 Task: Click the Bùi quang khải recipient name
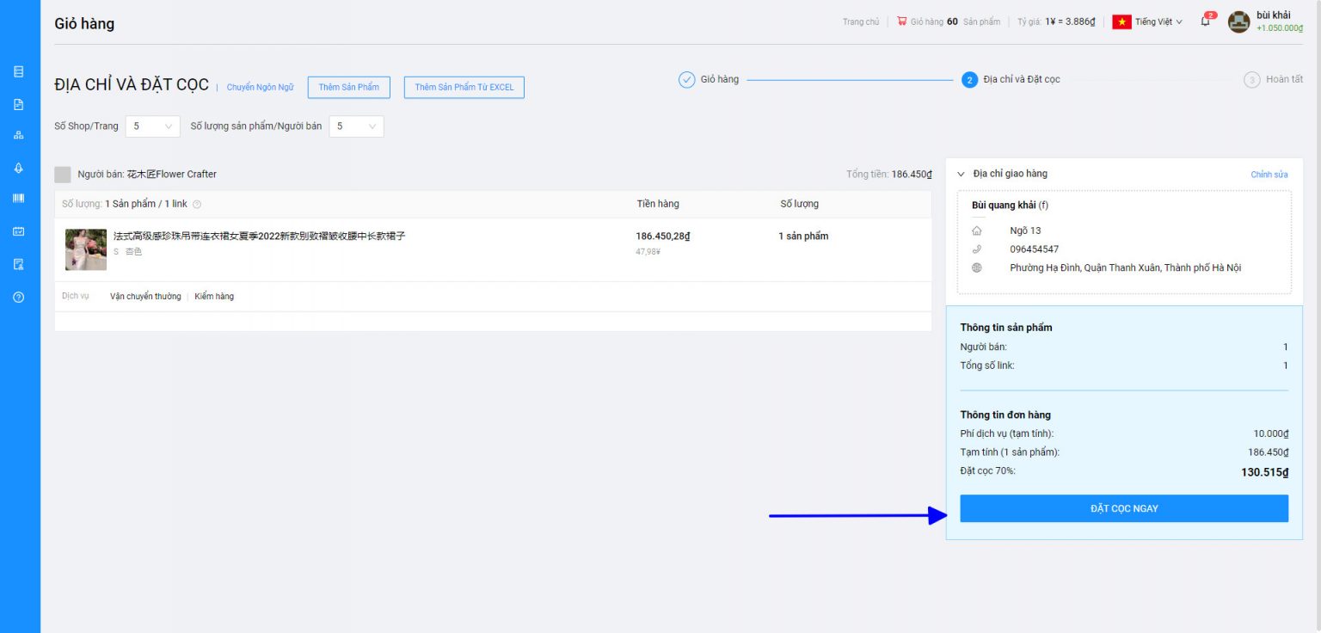(1004, 205)
